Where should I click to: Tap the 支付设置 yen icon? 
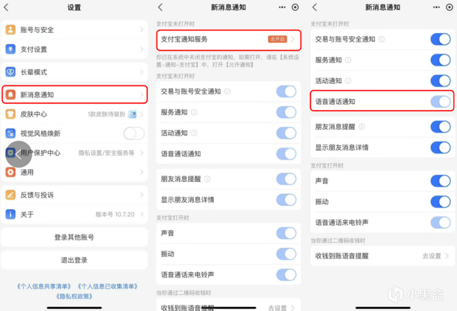[x=10, y=49]
